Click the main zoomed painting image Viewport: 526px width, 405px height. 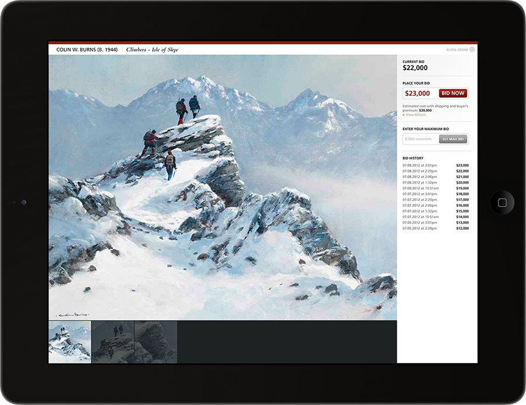[223, 187]
